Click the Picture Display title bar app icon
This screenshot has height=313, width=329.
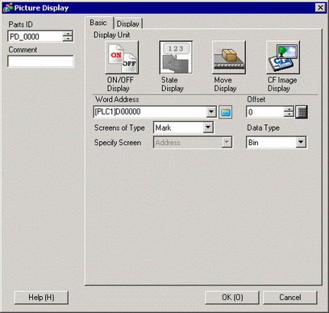(7, 8)
